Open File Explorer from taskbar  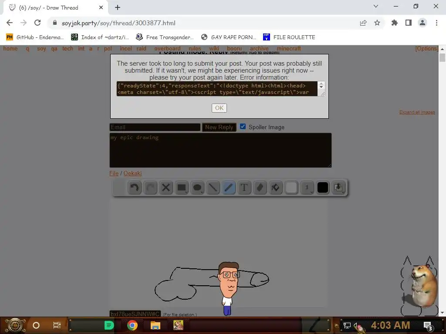click(155, 325)
